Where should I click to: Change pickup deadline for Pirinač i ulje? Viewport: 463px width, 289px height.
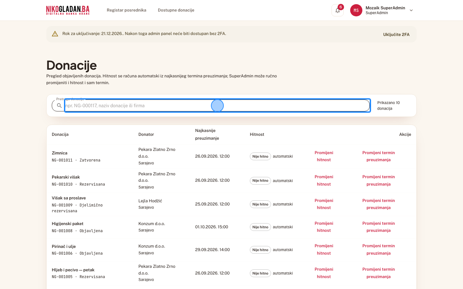[378, 250]
